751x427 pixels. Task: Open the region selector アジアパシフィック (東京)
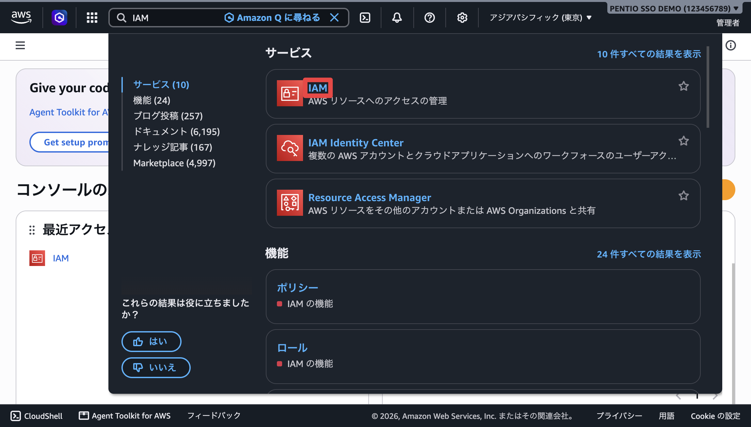pos(540,18)
